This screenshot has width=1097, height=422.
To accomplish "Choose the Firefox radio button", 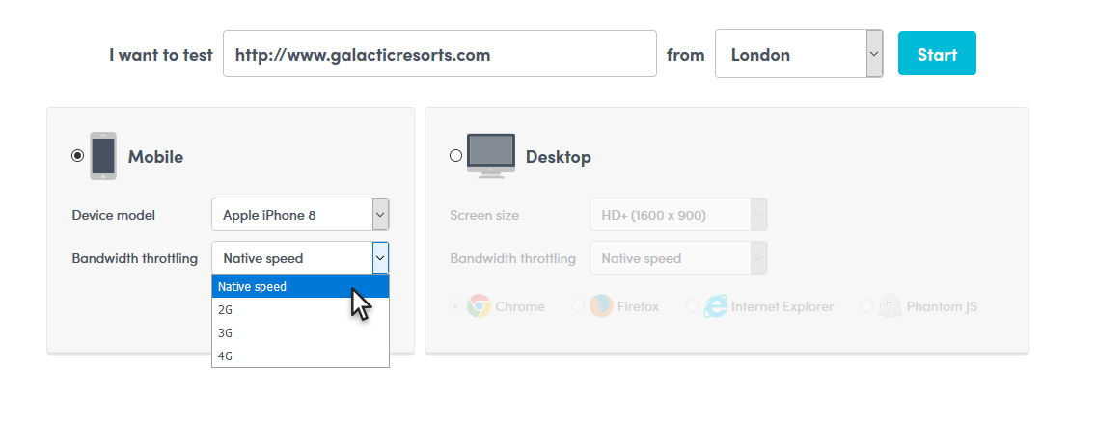I will (578, 306).
